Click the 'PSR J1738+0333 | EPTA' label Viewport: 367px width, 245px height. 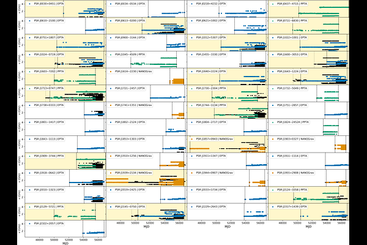(x=49, y=105)
